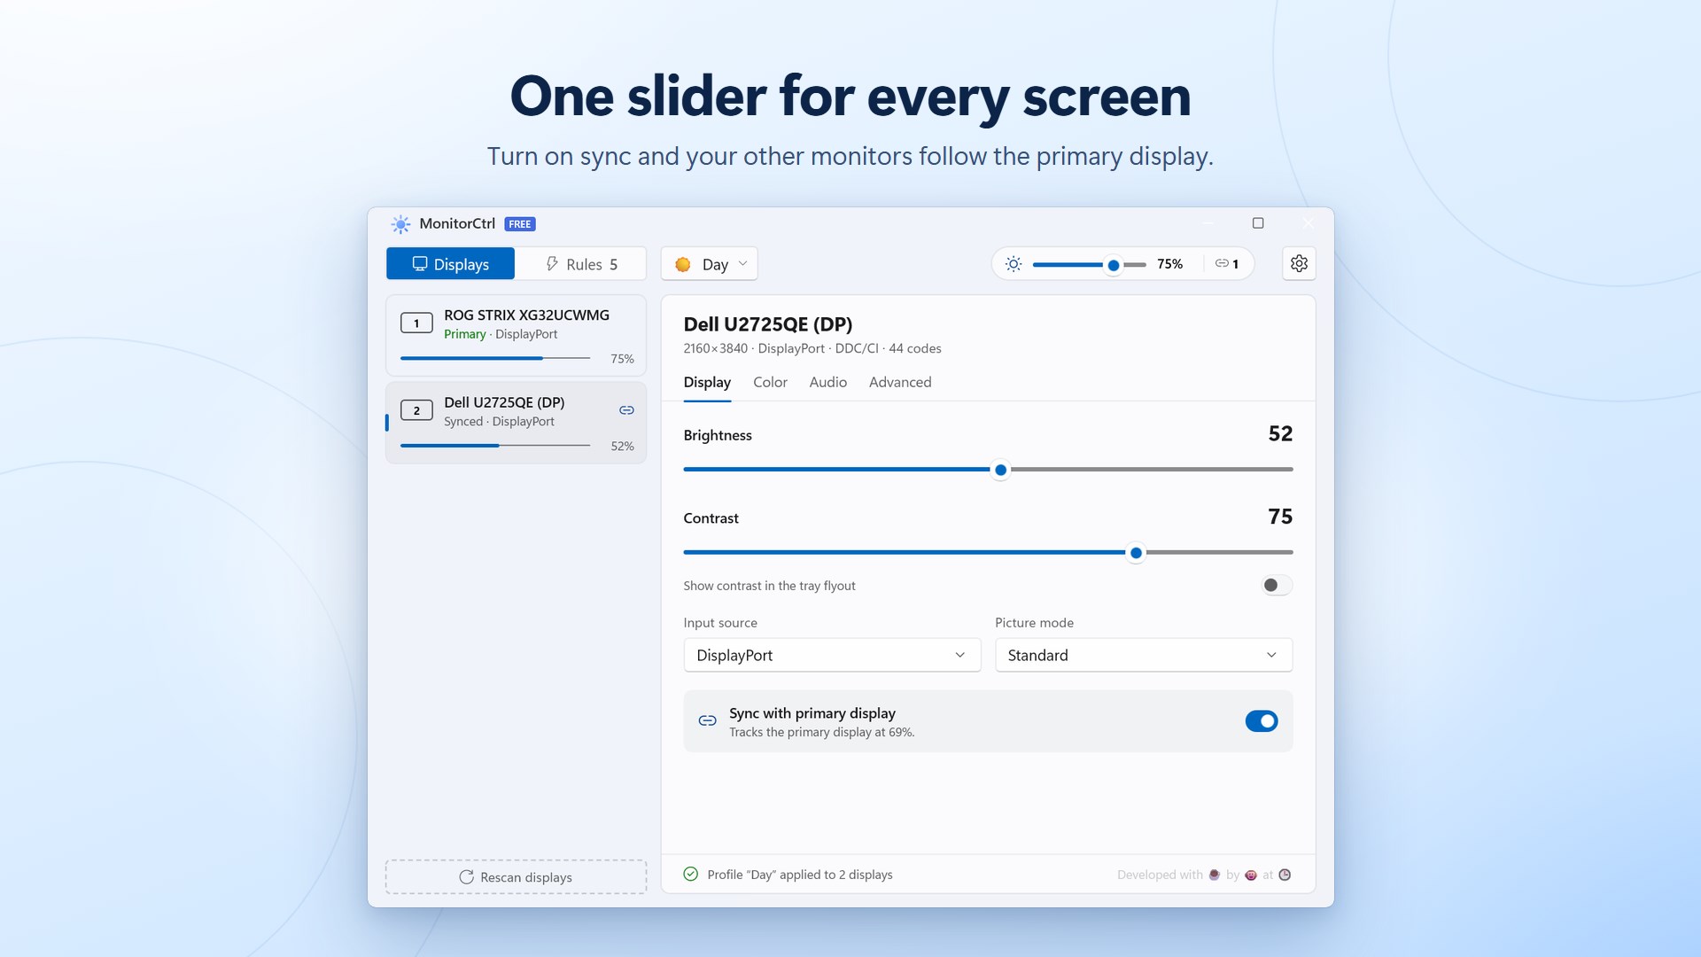Switch to the Displays tab
Viewport: 1701px width, 957px height.
coord(450,264)
